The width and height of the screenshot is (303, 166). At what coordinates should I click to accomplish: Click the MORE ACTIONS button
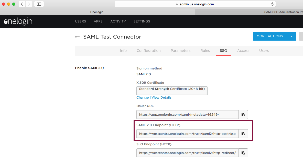click(x=270, y=36)
